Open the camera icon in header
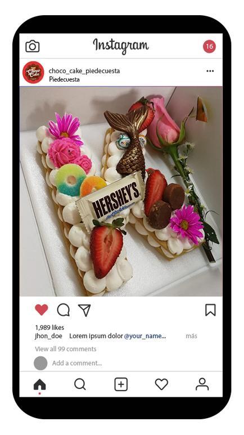The height and width of the screenshot is (435, 244). click(33, 46)
